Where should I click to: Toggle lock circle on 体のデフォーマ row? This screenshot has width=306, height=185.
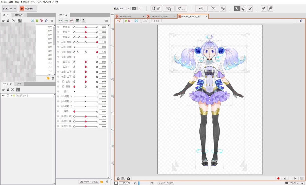coord(8,96)
